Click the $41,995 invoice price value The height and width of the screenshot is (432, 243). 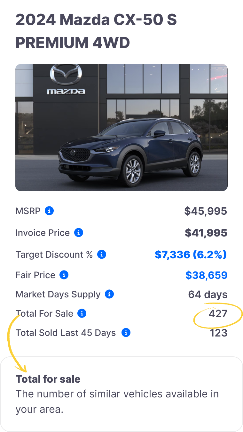coord(206,233)
